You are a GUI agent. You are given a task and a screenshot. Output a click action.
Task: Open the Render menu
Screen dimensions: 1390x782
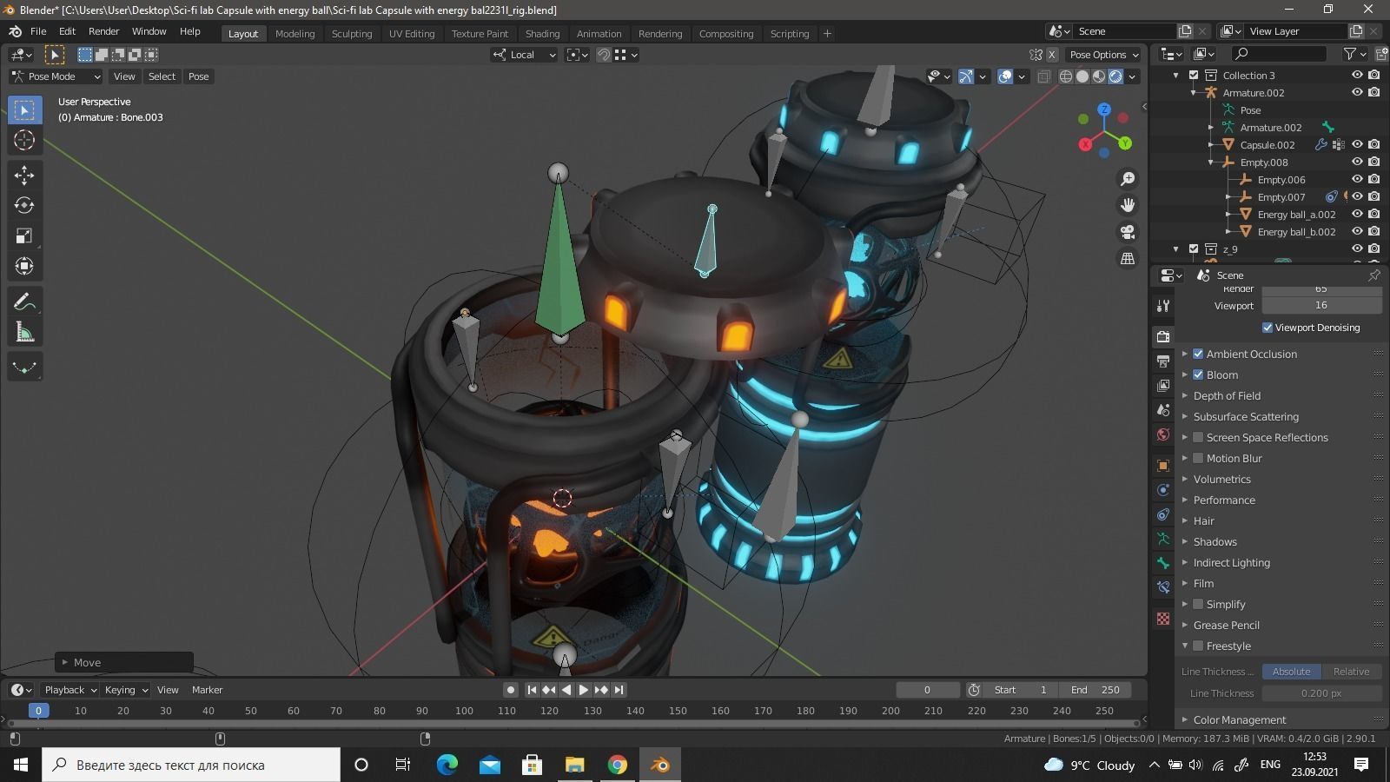pyautogui.click(x=103, y=31)
